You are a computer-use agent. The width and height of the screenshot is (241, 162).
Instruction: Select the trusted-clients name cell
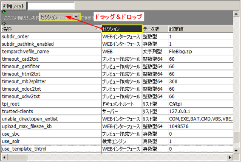[51, 112]
